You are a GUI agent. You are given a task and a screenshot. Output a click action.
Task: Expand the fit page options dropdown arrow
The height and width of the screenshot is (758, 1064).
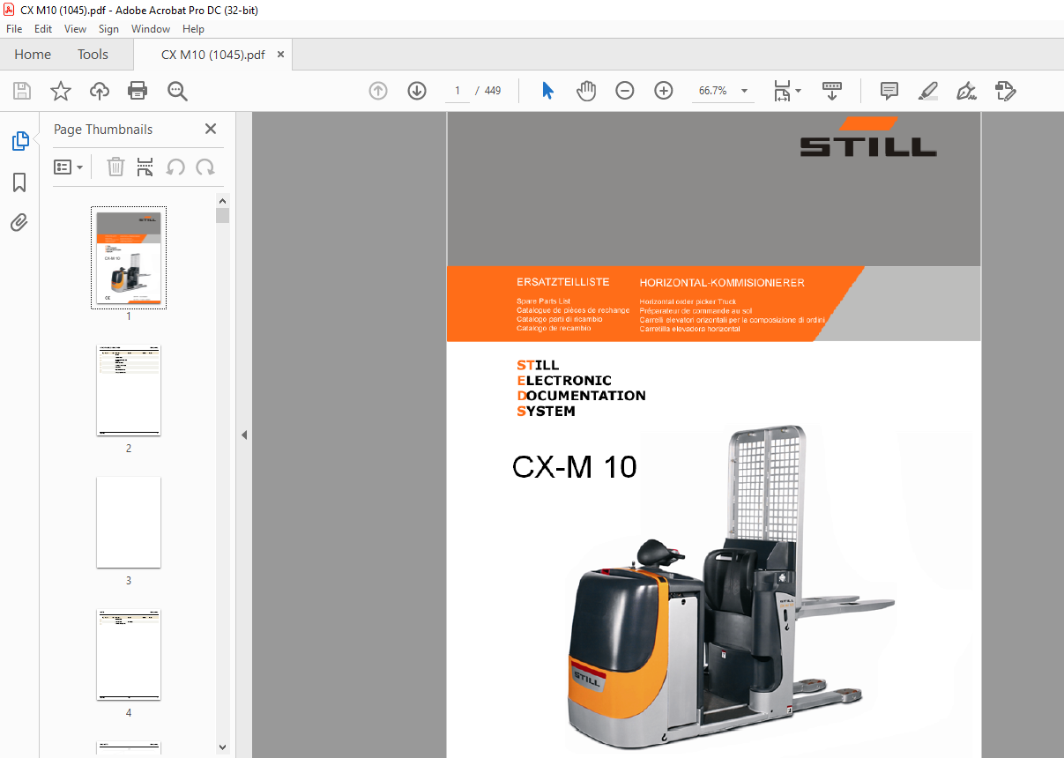pos(799,91)
